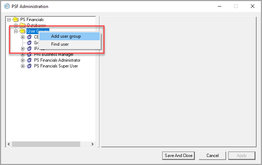
Task: Click the User Groups folder icon
Action: coord(22,31)
